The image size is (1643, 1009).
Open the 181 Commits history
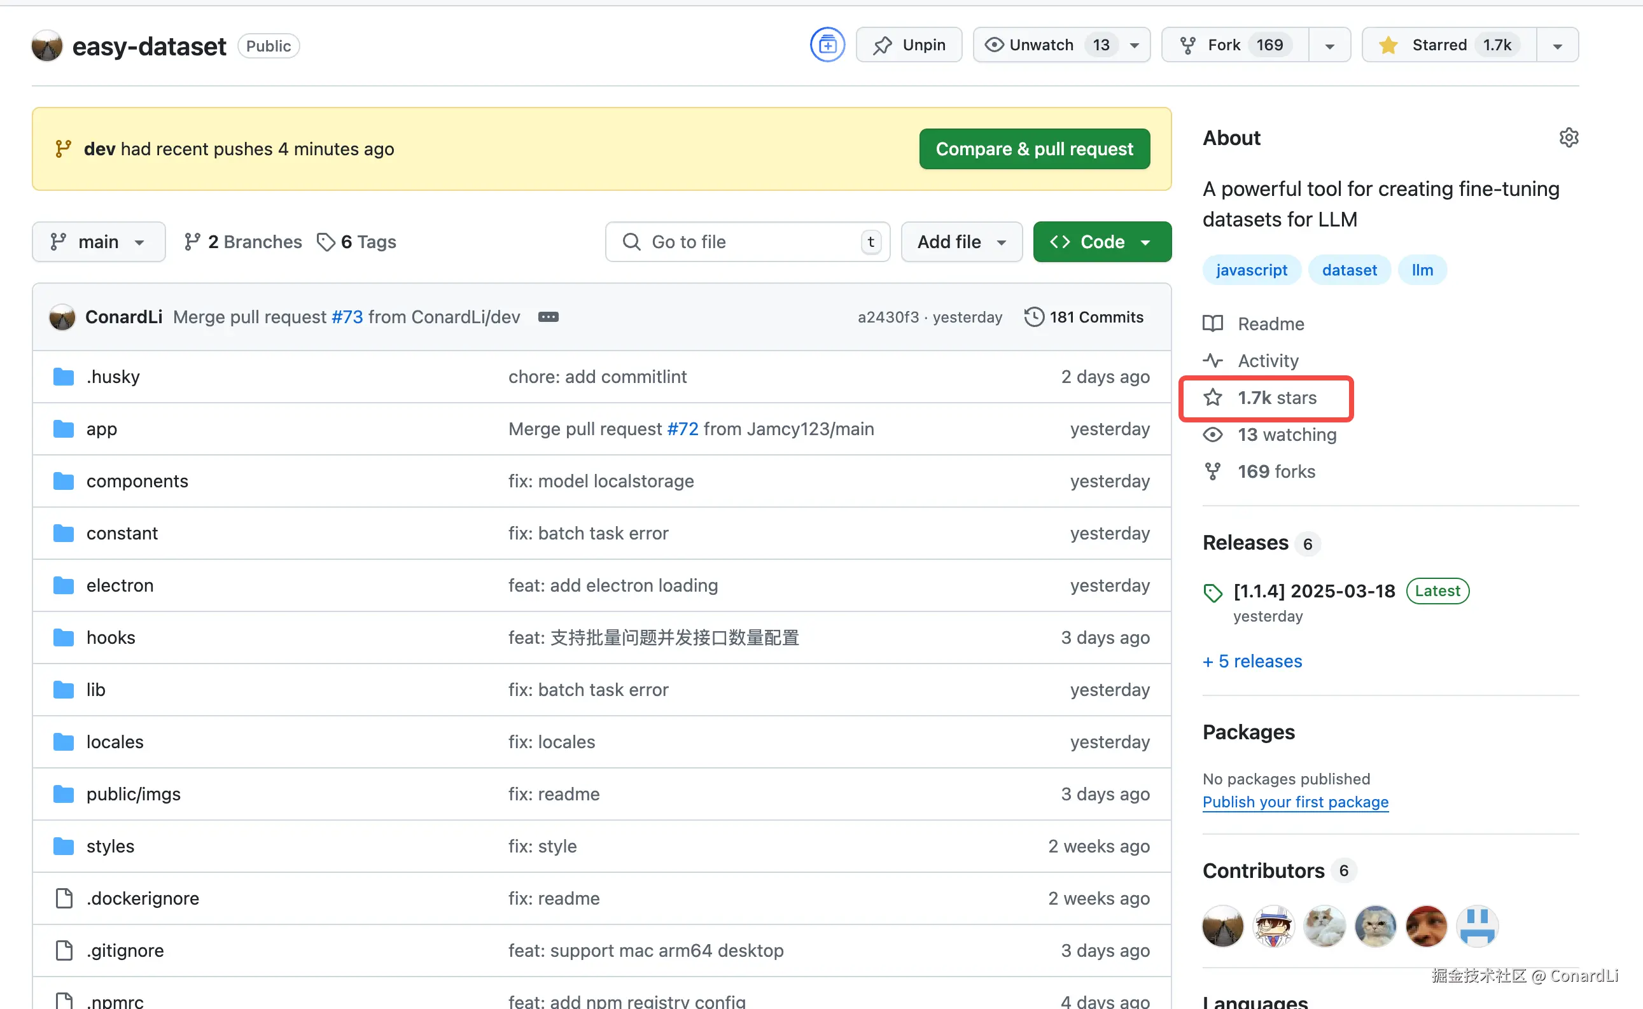(x=1084, y=317)
